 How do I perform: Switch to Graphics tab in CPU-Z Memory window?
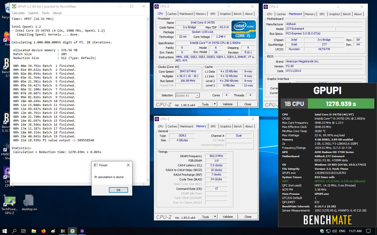[225, 126]
